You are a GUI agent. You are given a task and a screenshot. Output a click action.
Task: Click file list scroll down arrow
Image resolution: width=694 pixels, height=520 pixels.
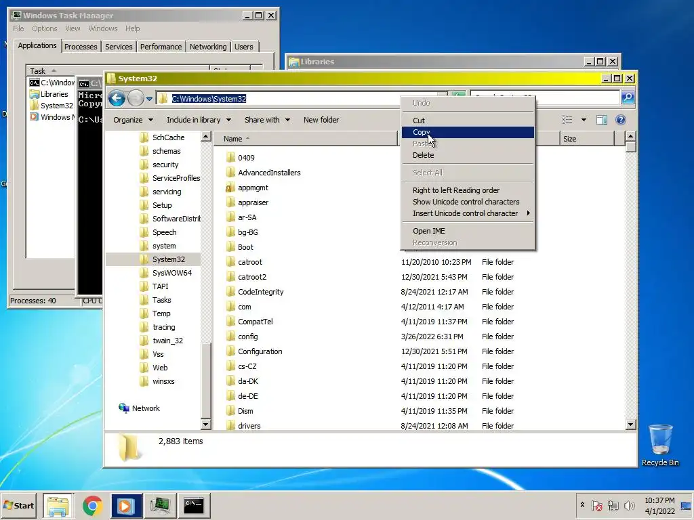(x=631, y=425)
